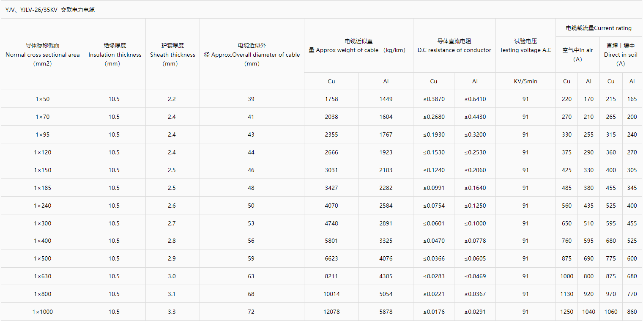Image resolution: width=643 pixels, height=321 pixels.
Task: Select resistance value ≤0.2530
Action: [475, 152]
